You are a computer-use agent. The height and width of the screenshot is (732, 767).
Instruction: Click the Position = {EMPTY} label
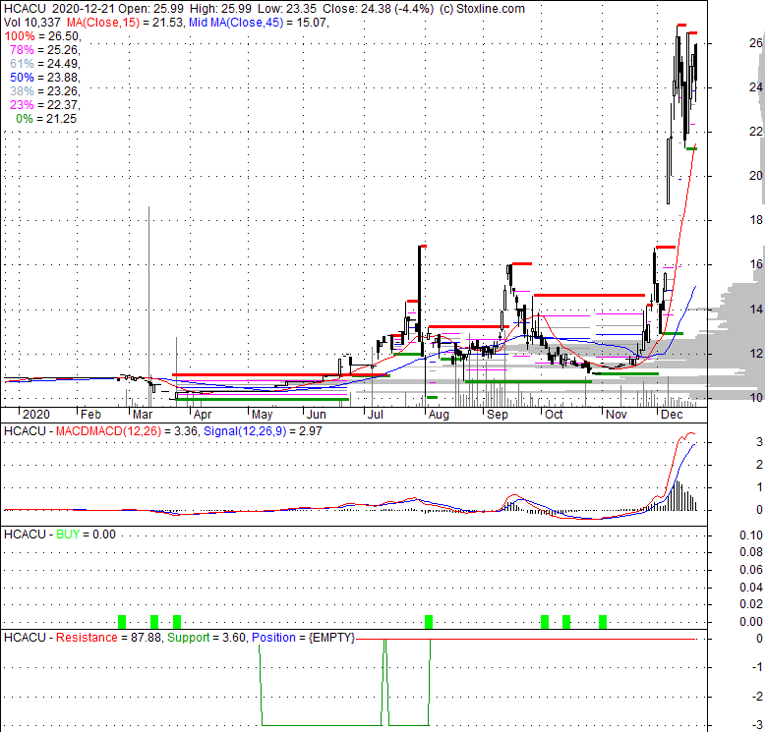303,638
